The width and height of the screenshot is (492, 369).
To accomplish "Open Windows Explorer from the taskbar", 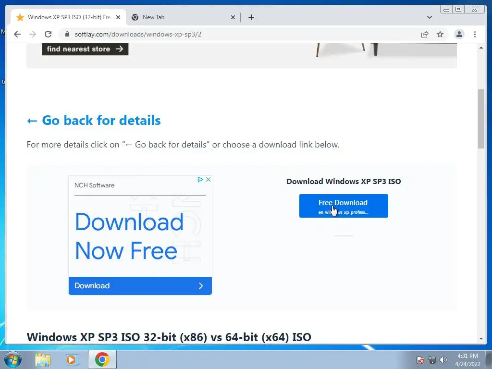I will 43,359.
